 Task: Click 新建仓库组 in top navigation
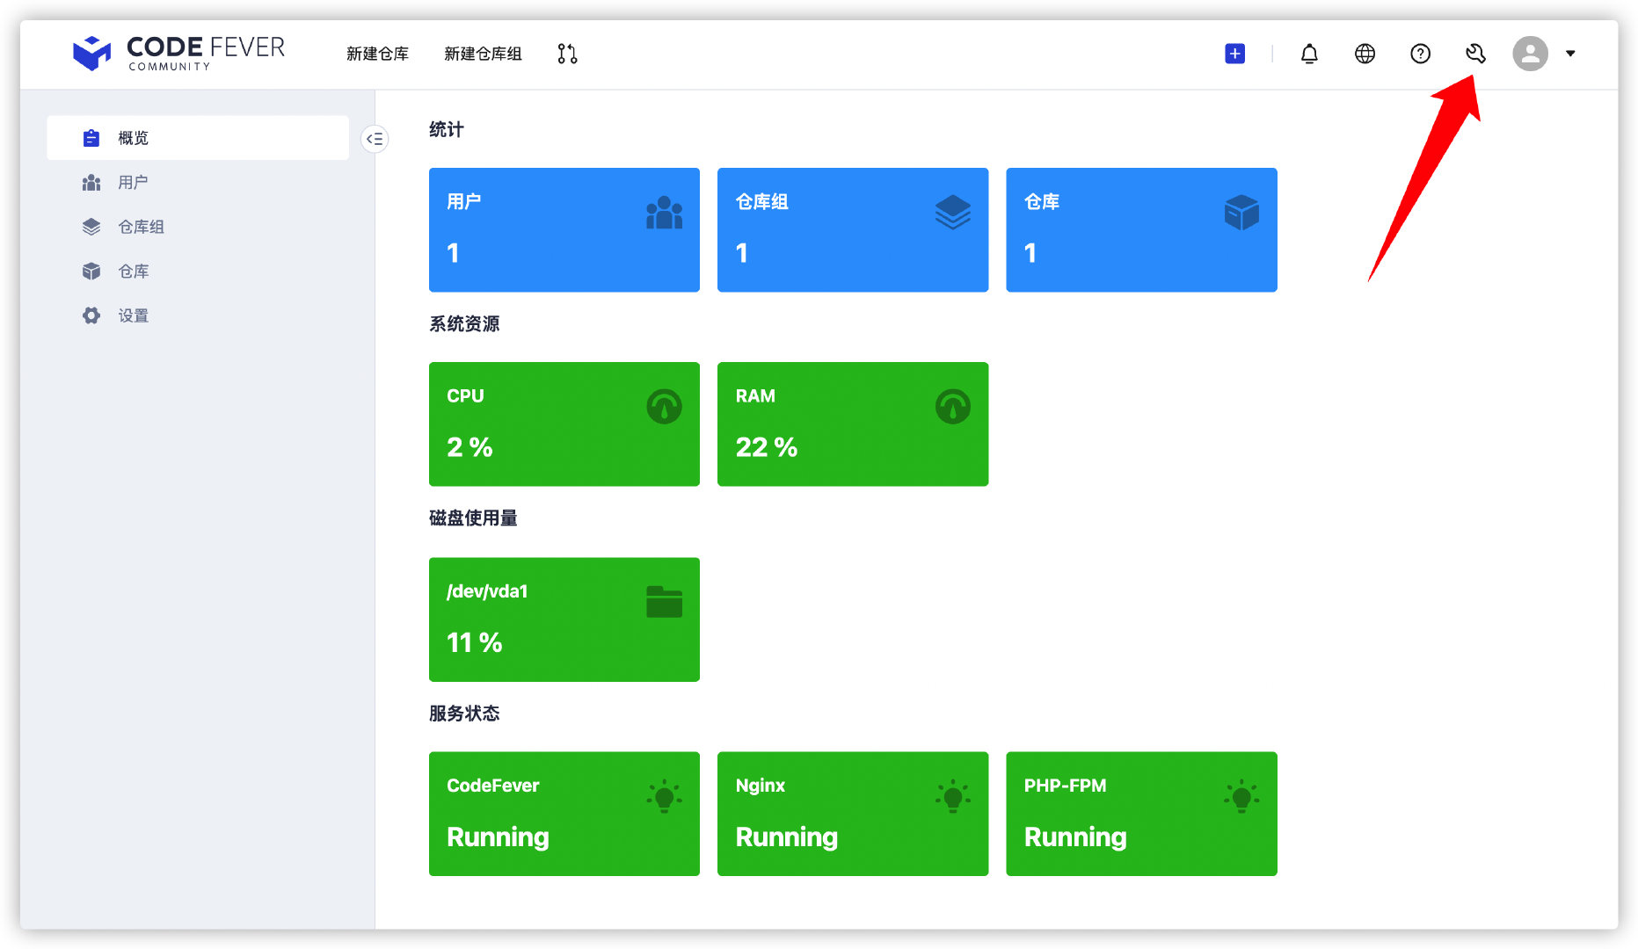click(483, 54)
